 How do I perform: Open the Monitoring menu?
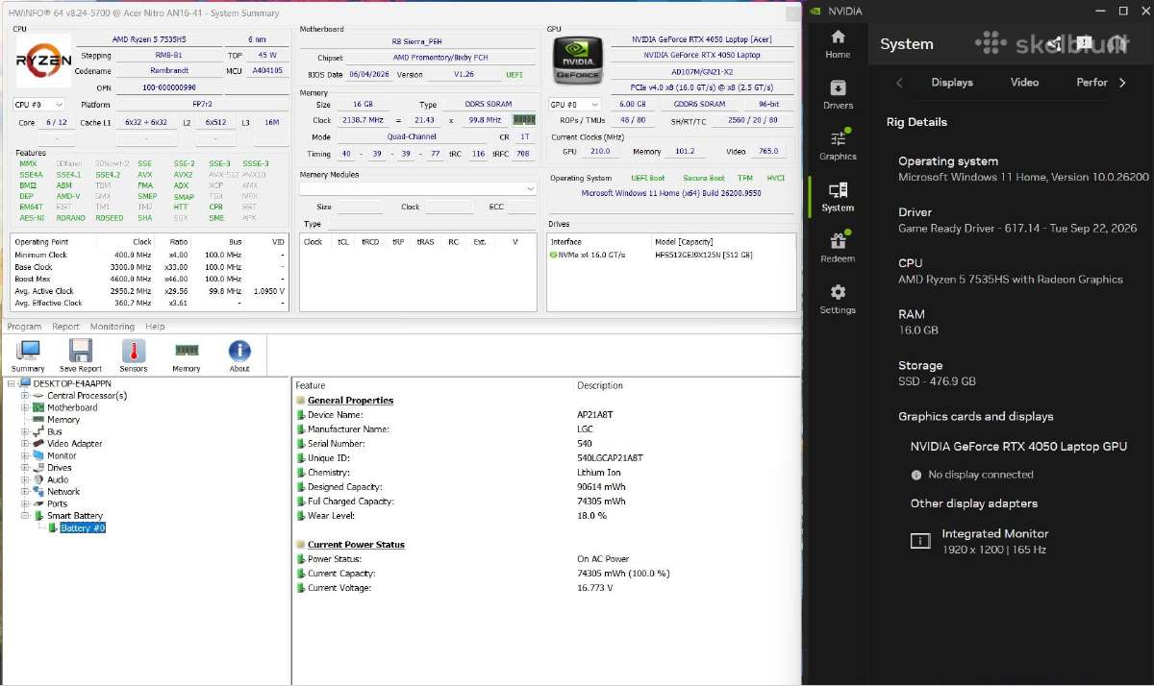click(x=113, y=327)
